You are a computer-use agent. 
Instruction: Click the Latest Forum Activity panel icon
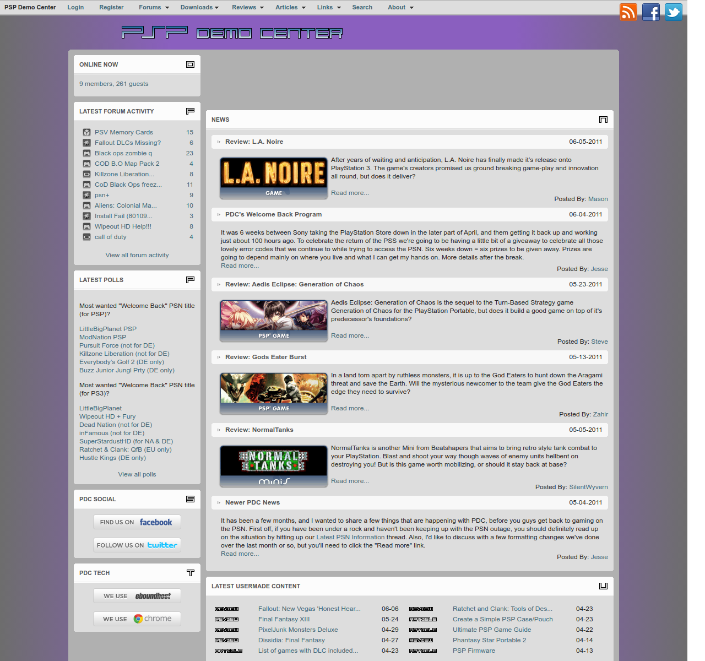pos(190,111)
